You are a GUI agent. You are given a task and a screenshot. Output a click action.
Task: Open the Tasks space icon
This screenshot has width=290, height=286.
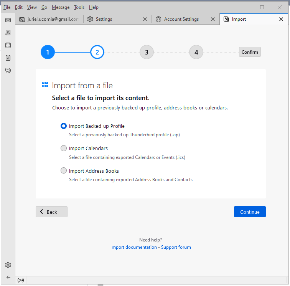[8, 58]
